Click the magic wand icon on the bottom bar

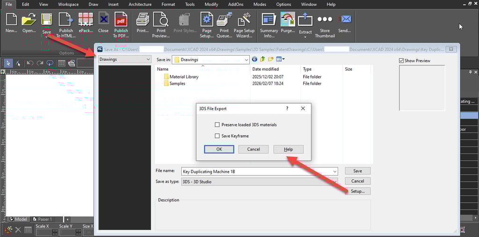9,230
